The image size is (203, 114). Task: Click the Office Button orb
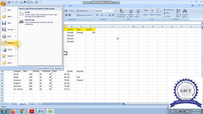click(3, 3)
